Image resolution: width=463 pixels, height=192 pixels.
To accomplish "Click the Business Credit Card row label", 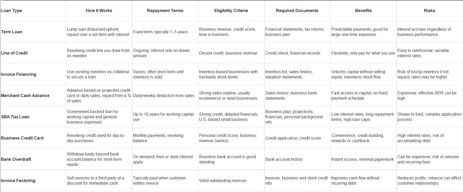I will [22, 138].
